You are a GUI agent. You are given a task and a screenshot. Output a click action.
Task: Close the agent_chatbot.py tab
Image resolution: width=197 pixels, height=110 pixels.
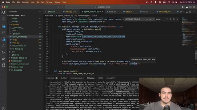pos(103,12)
